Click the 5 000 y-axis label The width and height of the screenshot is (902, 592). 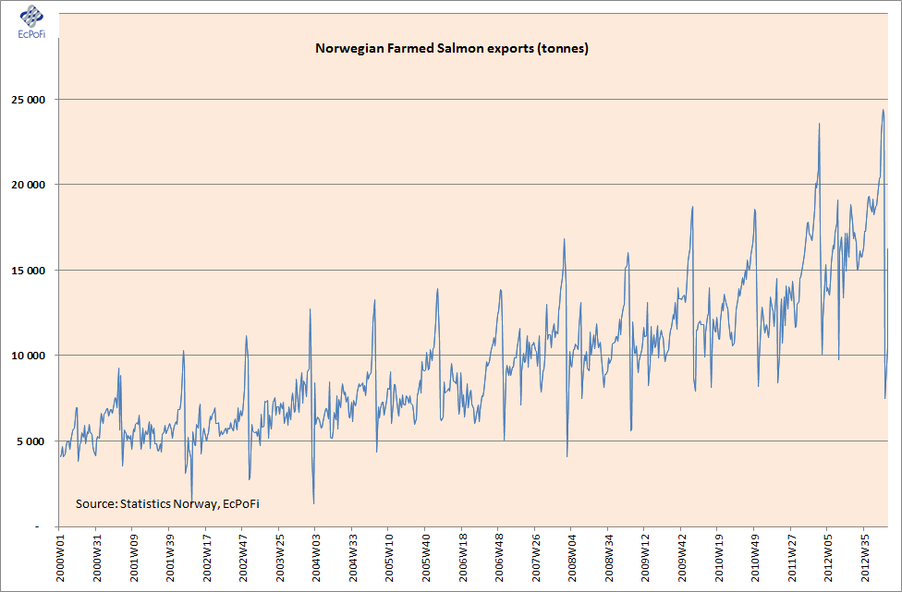(x=31, y=441)
